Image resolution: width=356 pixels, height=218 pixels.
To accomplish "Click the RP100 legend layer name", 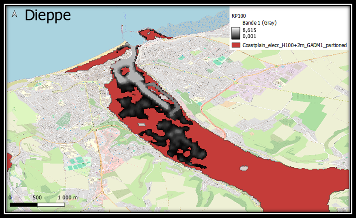I will tap(239, 15).
